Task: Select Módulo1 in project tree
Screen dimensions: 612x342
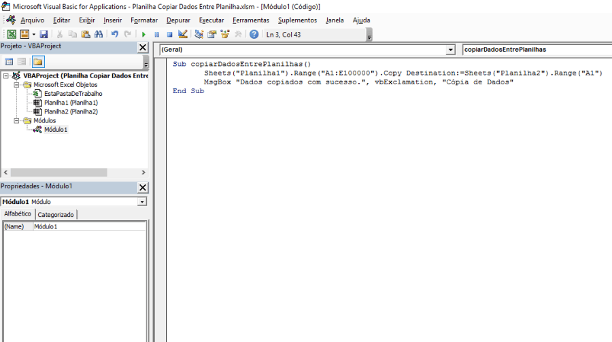Action: click(x=56, y=130)
